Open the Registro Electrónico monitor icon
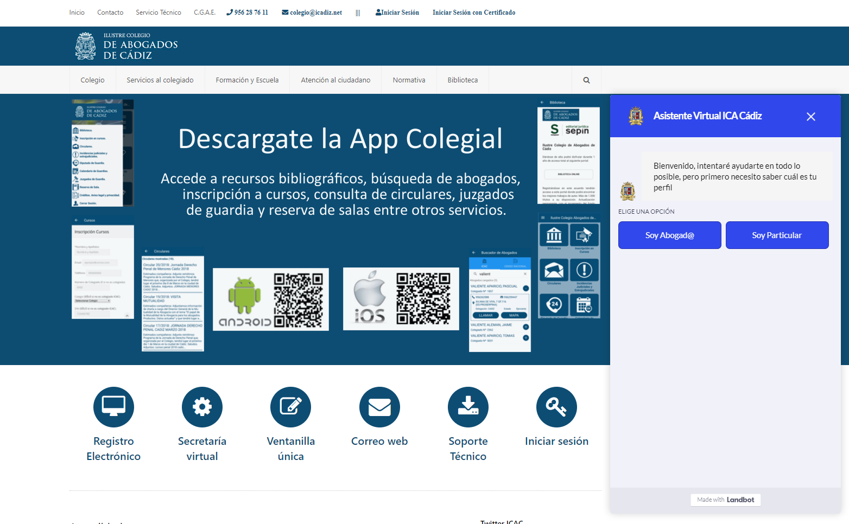 click(113, 407)
